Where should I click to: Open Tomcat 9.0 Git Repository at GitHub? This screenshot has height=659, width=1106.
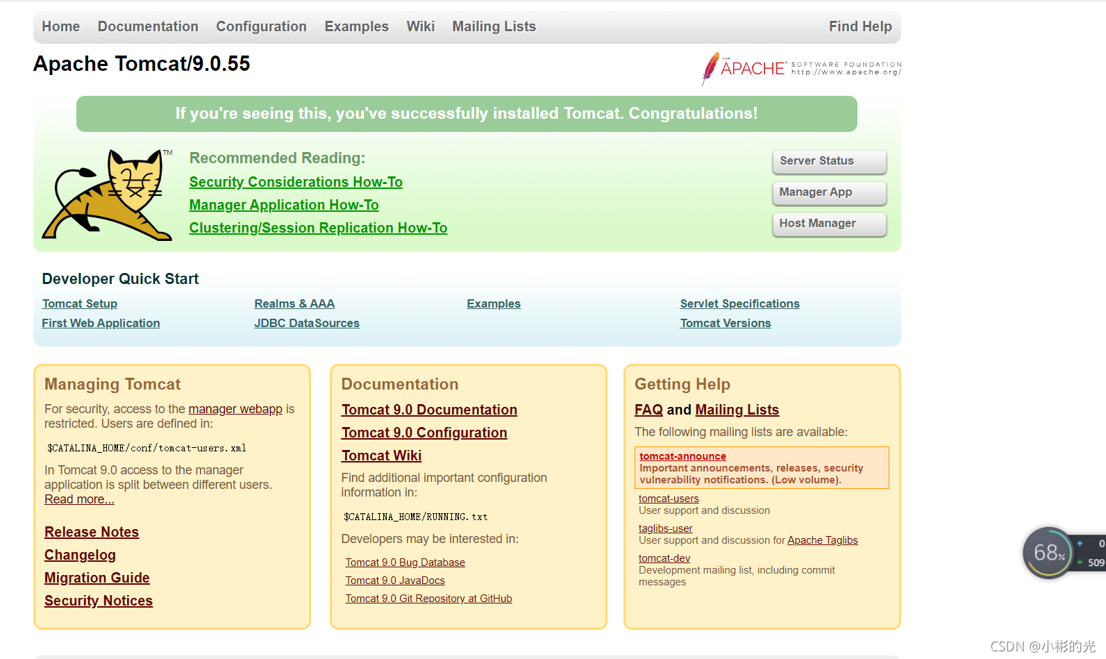click(428, 599)
